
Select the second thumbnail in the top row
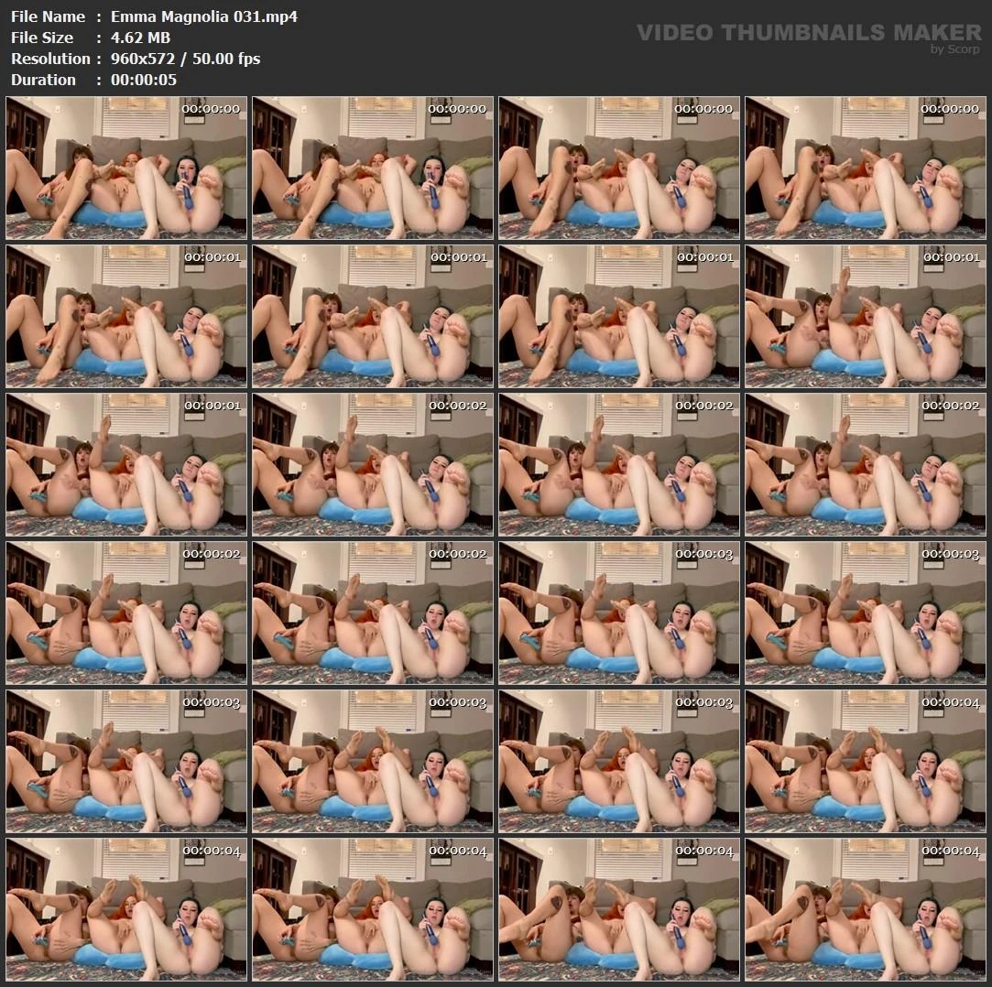point(372,168)
